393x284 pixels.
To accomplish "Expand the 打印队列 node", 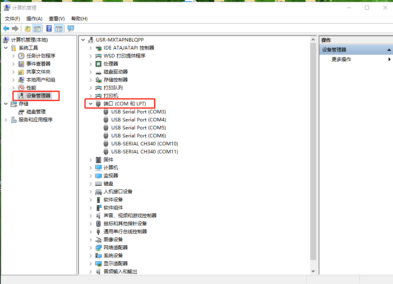I will click(x=91, y=88).
